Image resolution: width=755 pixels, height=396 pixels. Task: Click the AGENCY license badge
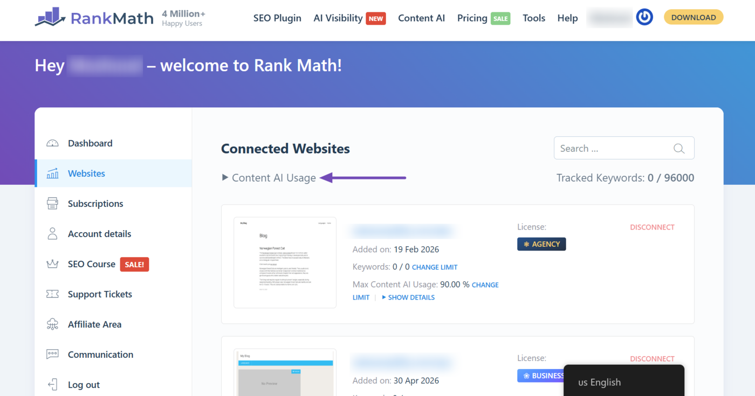(541, 244)
